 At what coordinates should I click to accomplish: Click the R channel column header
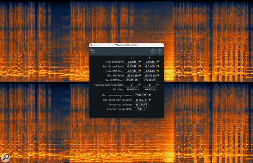(150, 58)
